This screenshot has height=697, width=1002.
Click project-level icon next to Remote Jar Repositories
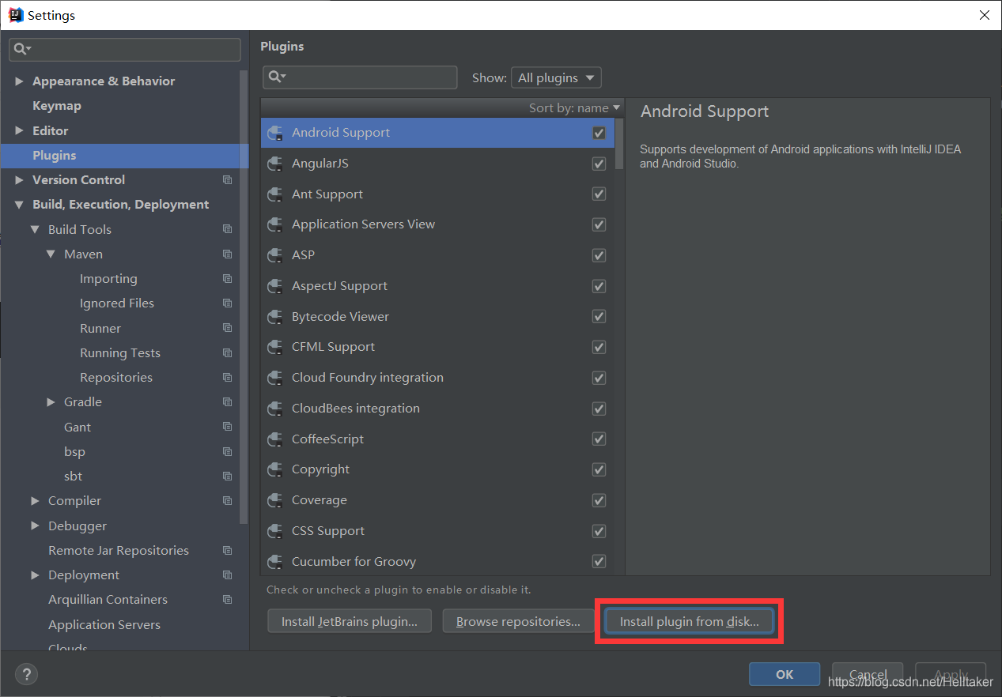[228, 551]
